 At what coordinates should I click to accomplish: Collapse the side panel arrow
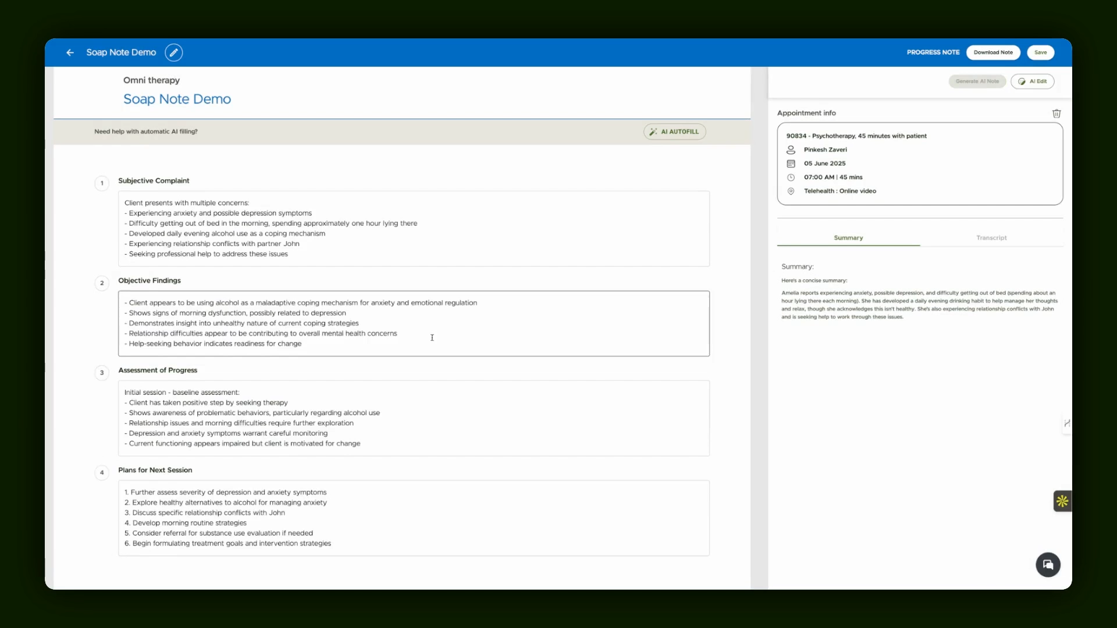pyautogui.click(x=1067, y=423)
